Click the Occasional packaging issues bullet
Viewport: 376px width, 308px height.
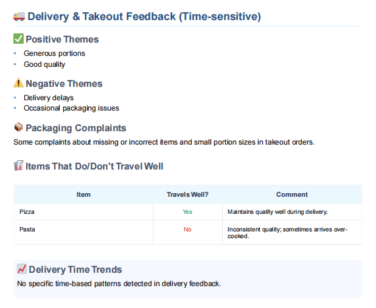[71, 108]
